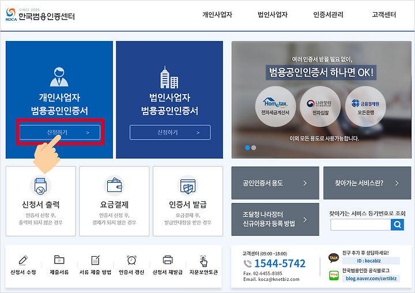This screenshot has height=293, width=415.
Task: Click the chevron on 공인인증서 용도
Action: (x=305, y=183)
